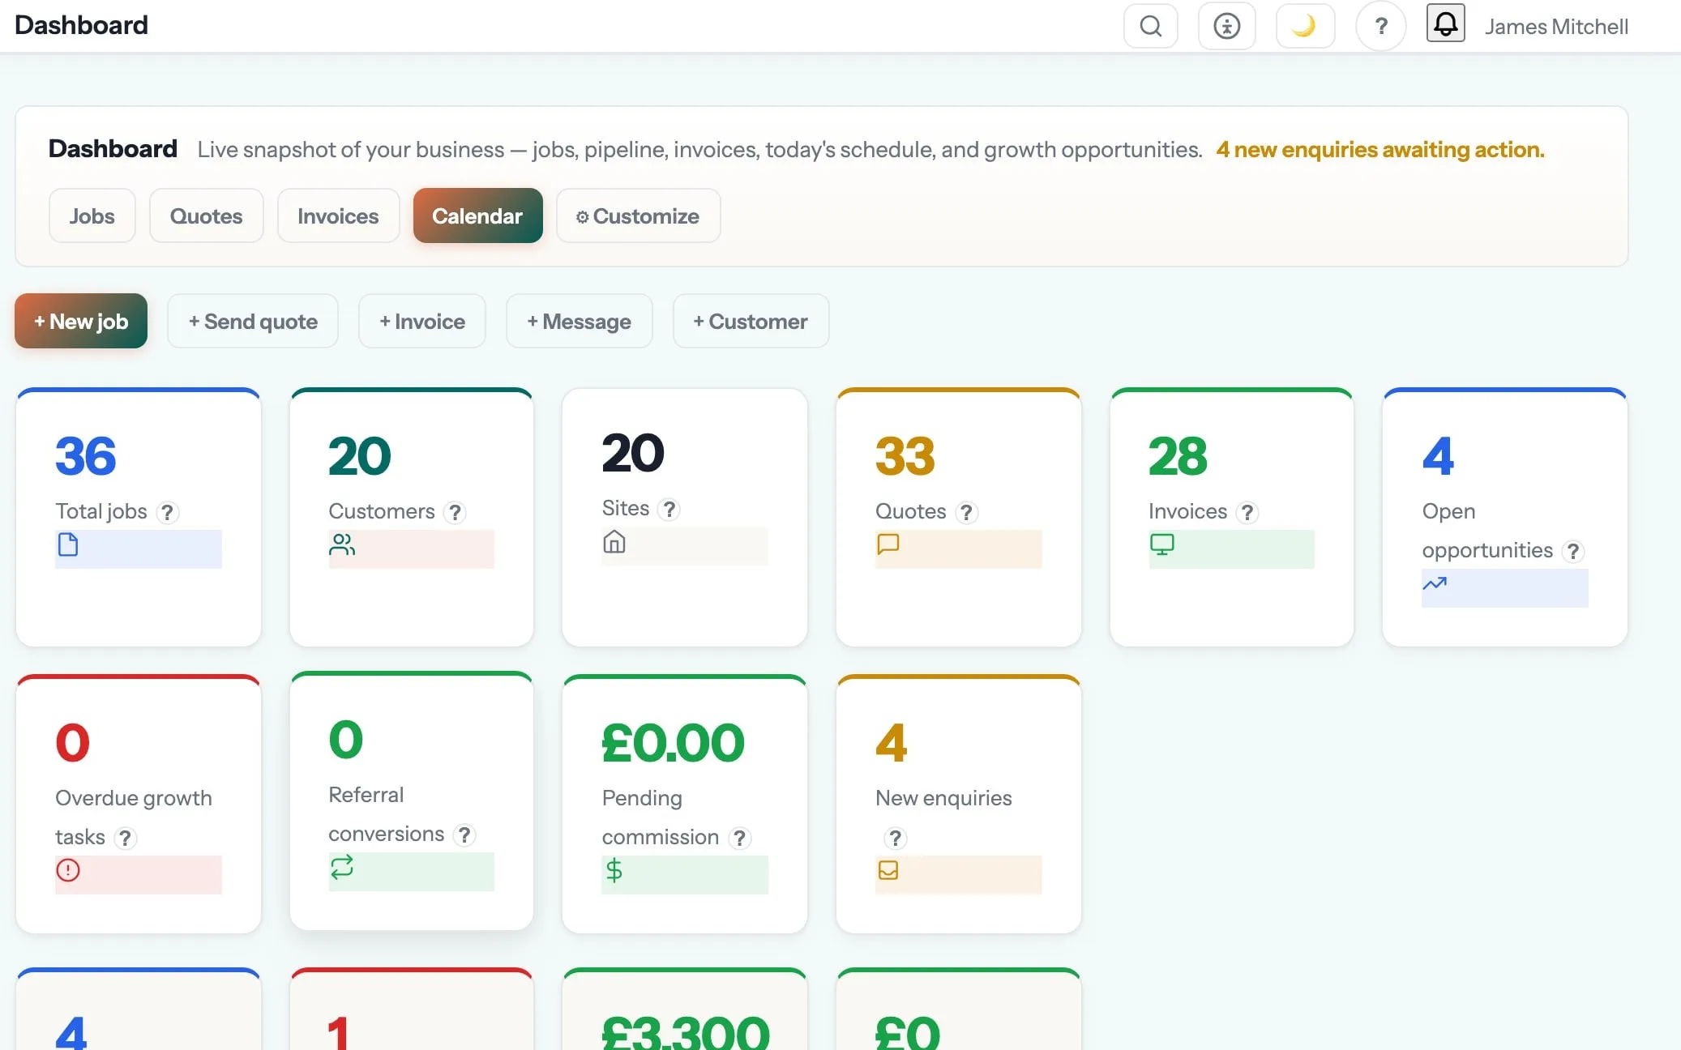Click the house icon on Sites card

coord(614,541)
